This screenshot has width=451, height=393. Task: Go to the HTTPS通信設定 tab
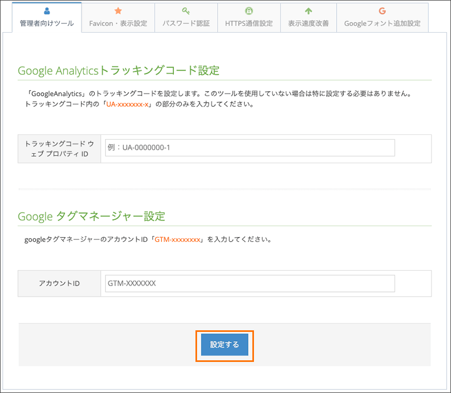[249, 18]
